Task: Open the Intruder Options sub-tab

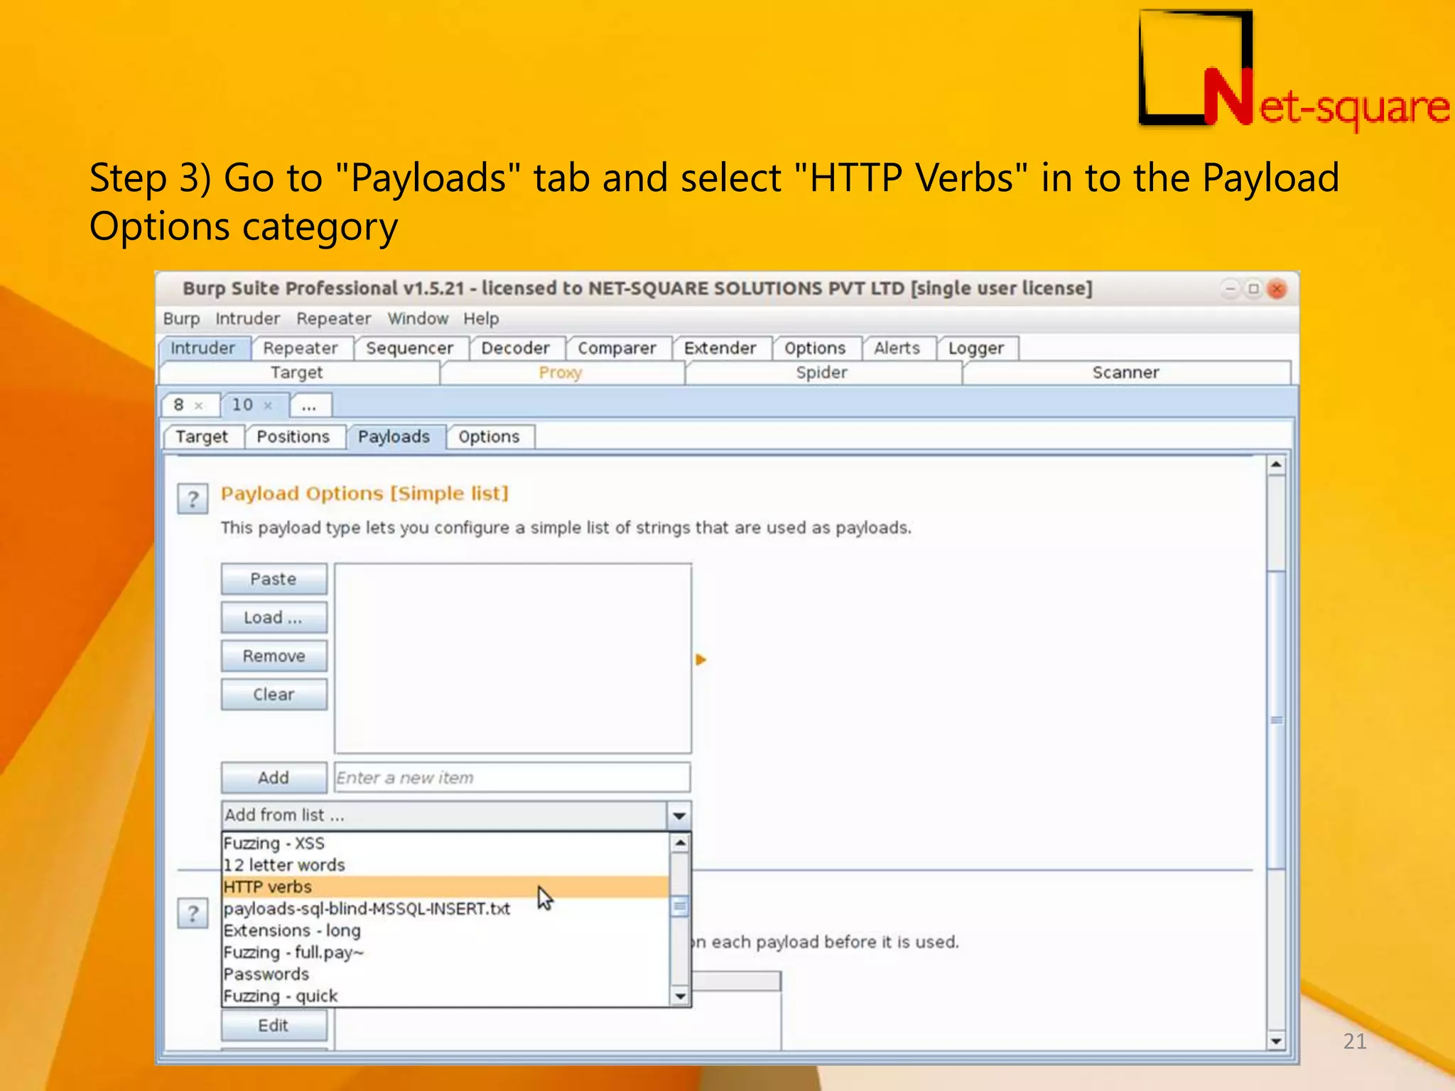Action: point(489,437)
